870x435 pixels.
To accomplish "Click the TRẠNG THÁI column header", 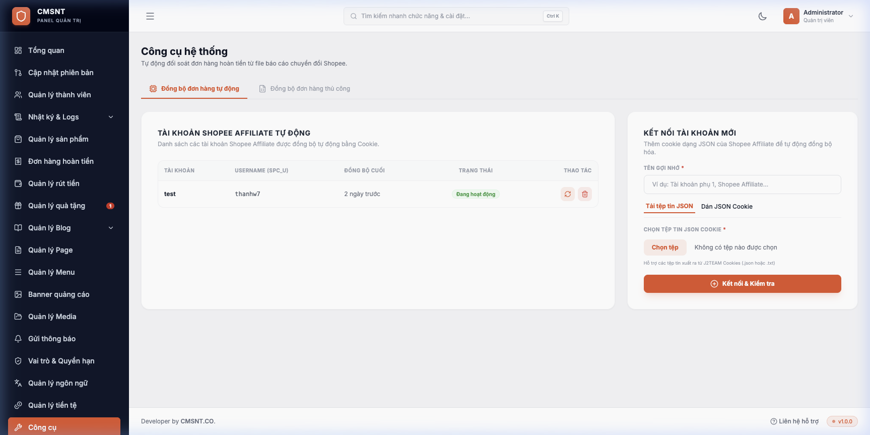I will 476,170.
